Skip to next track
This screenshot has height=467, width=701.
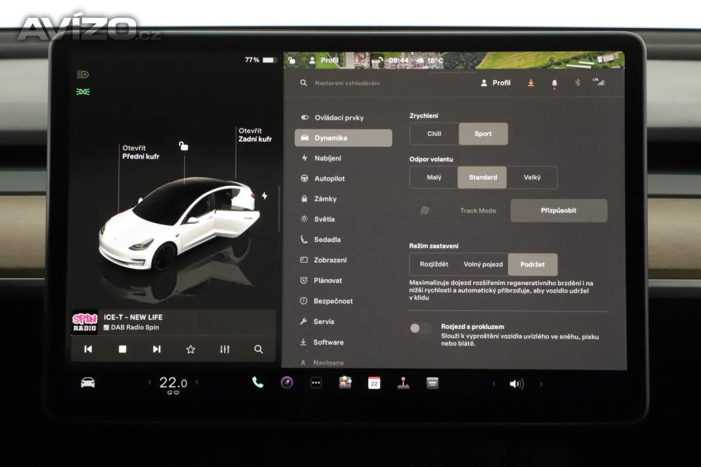pyautogui.click(x=157, y=349)
